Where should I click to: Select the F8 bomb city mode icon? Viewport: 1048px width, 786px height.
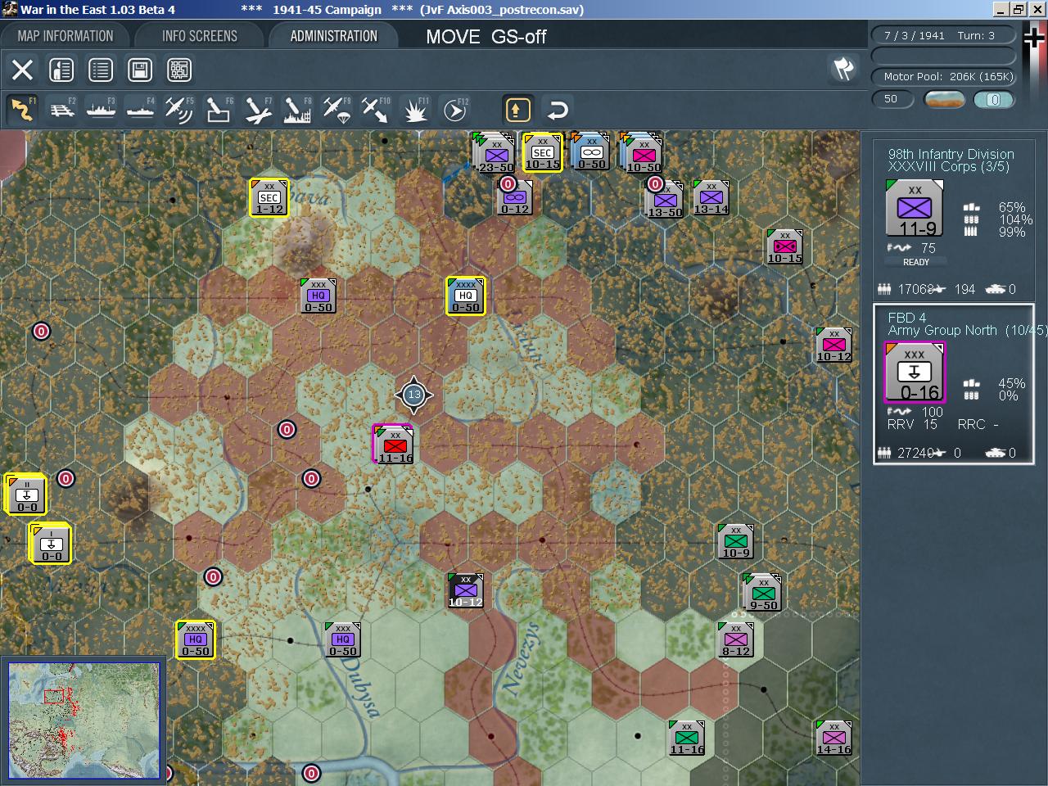pyautogui.click(x=297, y=109)
